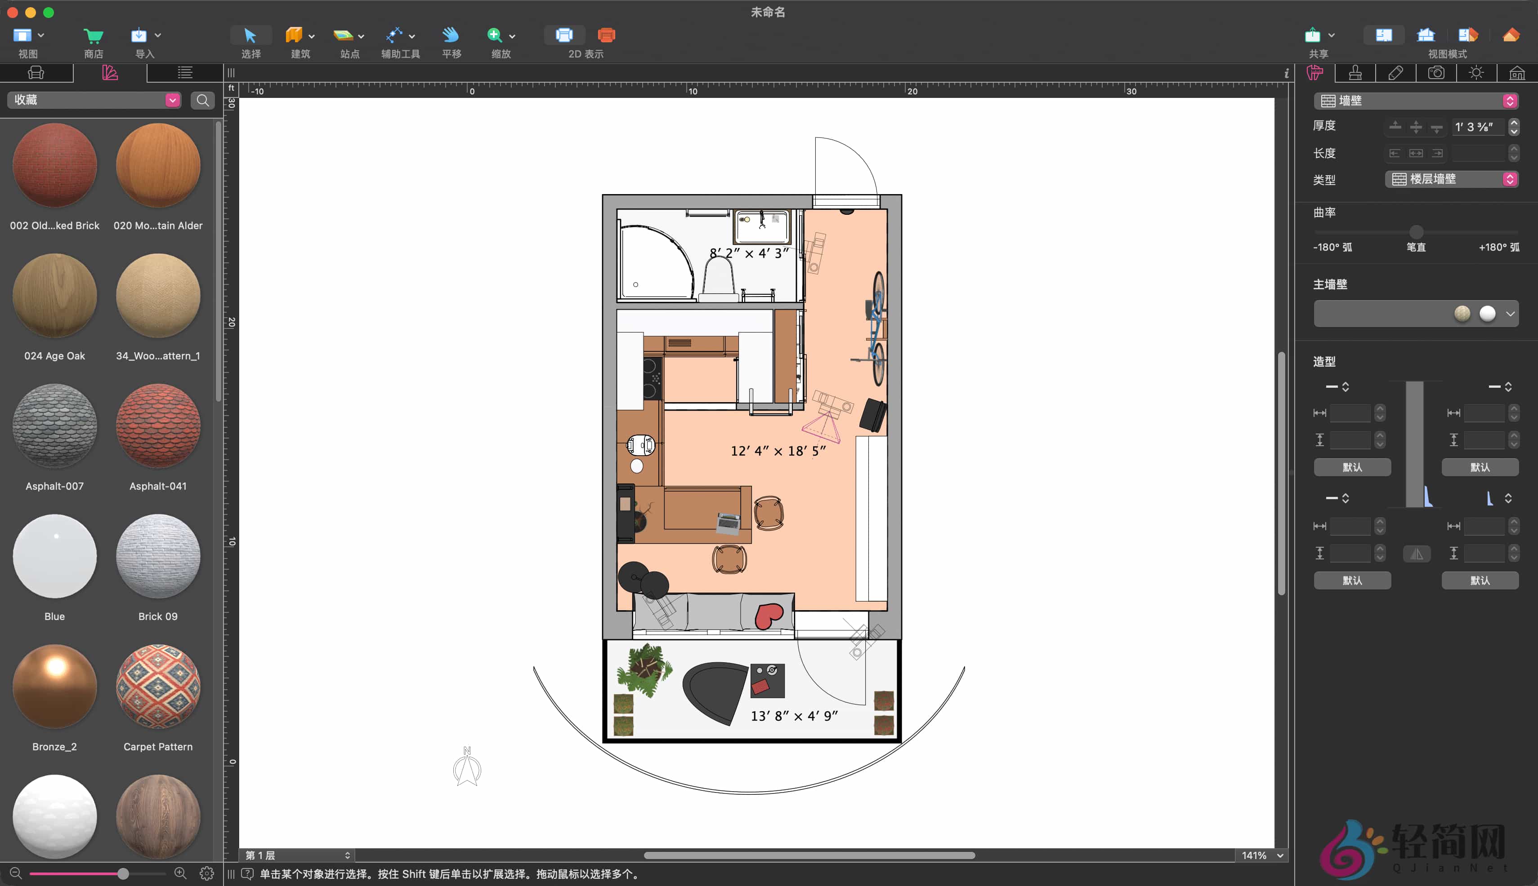
Task: Click the upper left 默认 button
Action: click(1352, 467)
